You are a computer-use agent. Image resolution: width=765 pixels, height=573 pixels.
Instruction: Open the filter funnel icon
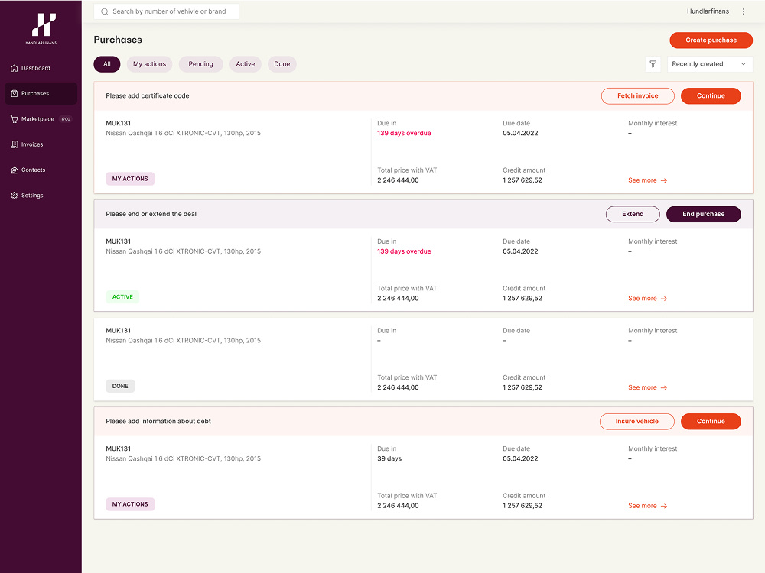click(x=653, y=64)
